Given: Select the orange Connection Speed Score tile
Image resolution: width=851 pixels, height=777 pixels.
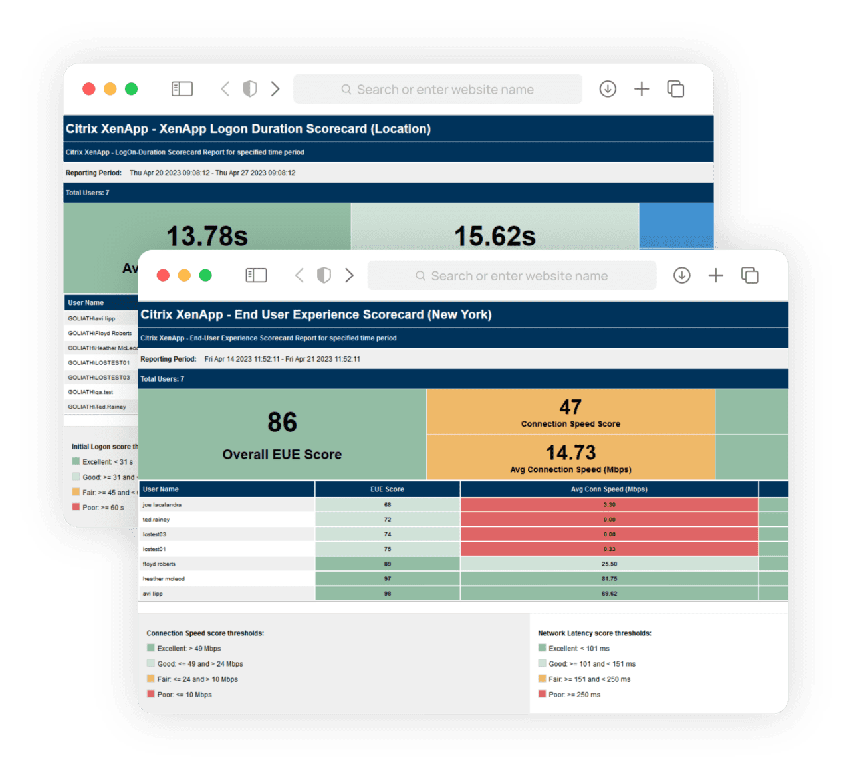Looking at the screenshot, I should coord(570,412).
